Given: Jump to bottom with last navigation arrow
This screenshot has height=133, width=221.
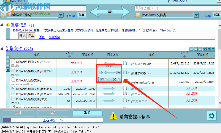Looking at the screenshot, I should pyautogui.click(x=213, y=49).
